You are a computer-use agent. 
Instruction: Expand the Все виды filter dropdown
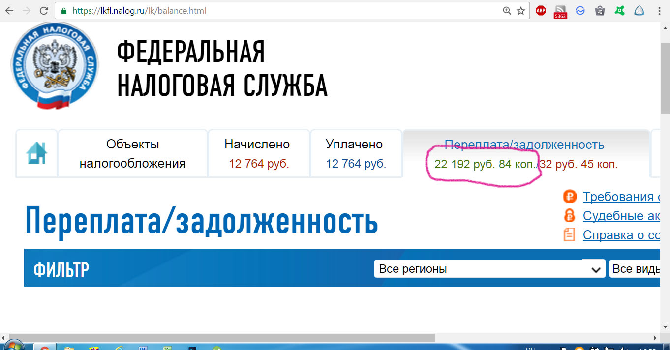635,269
